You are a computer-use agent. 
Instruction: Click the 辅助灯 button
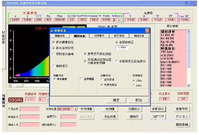click(134, 117)
